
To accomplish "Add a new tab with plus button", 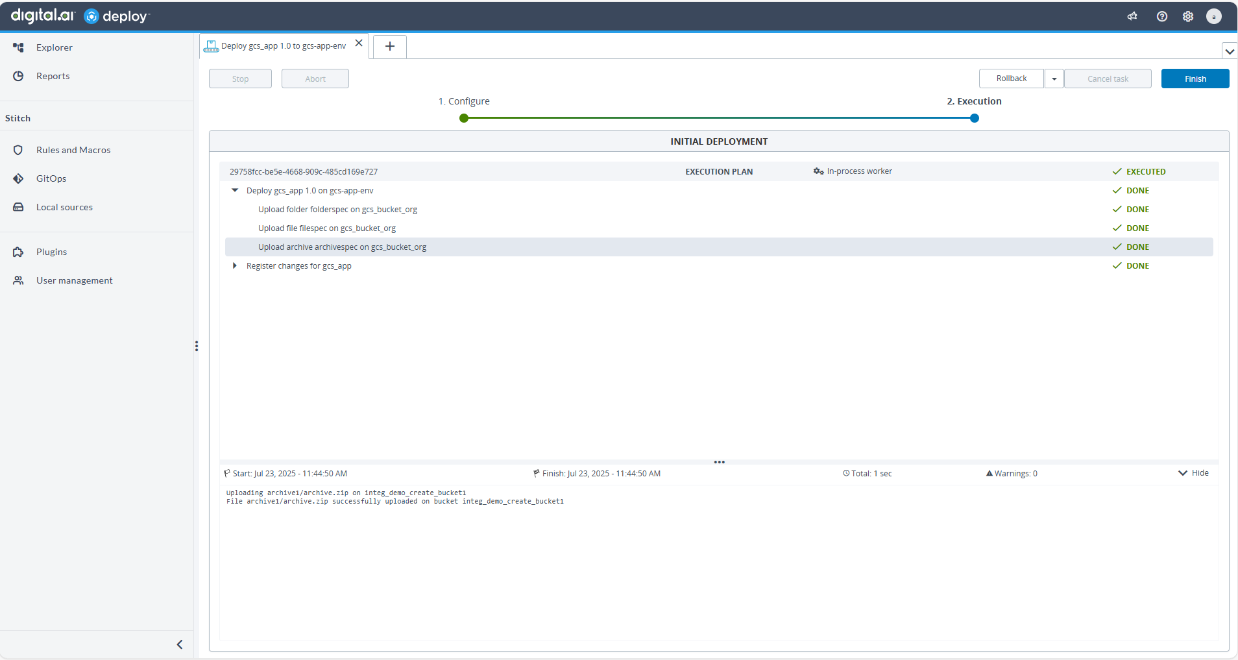I will click(x=390, y=46).
